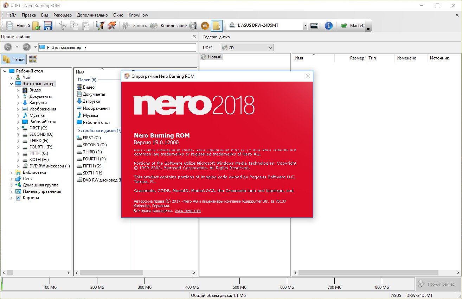The height and width of the screenshot is (299, 462).
Task: Close the О программе Nero Burning ROM dialog
Action: click(307, 76)
